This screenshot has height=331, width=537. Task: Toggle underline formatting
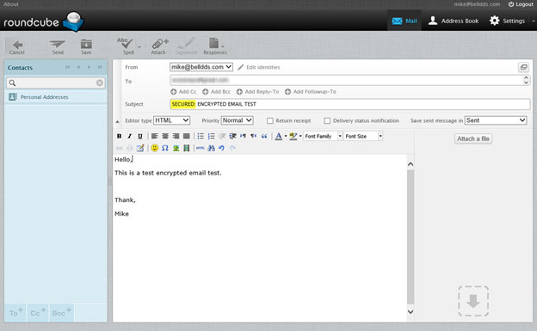140,136
